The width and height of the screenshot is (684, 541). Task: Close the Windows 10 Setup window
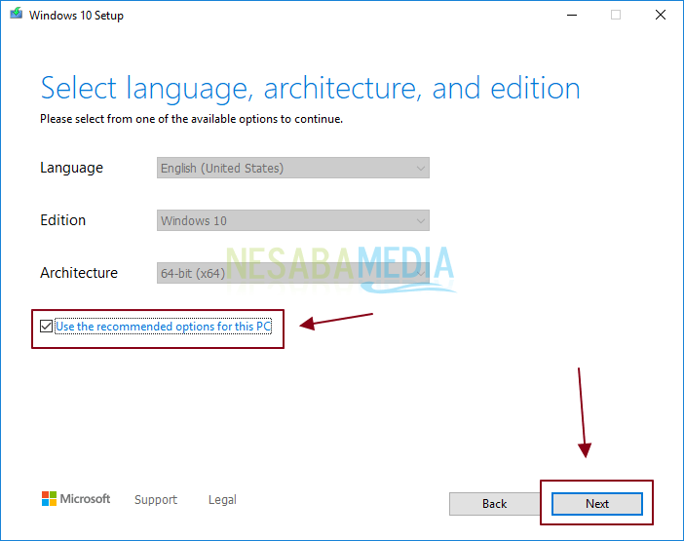[x=660, y=16]
